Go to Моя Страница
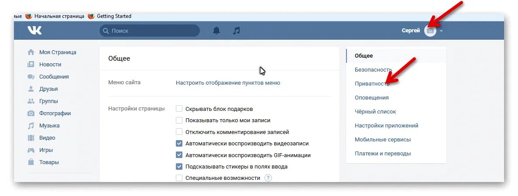Image resolution: width=518 pixels, height=196 pixels. coord(58,52)
